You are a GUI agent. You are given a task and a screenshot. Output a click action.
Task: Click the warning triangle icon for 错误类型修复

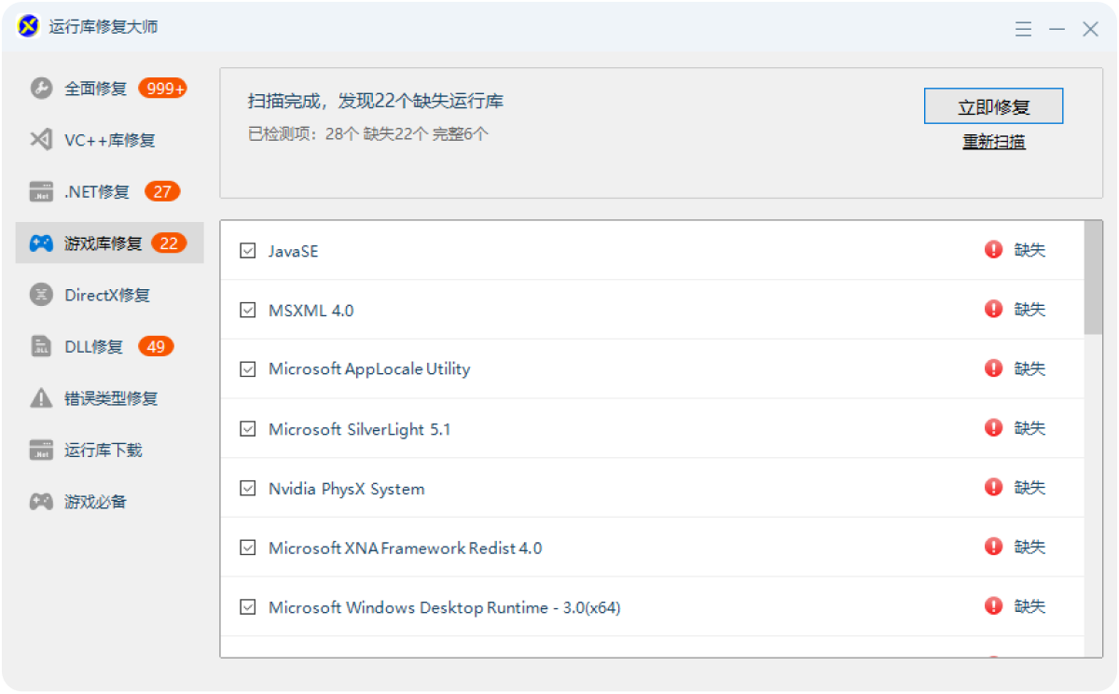pos(41,398)
